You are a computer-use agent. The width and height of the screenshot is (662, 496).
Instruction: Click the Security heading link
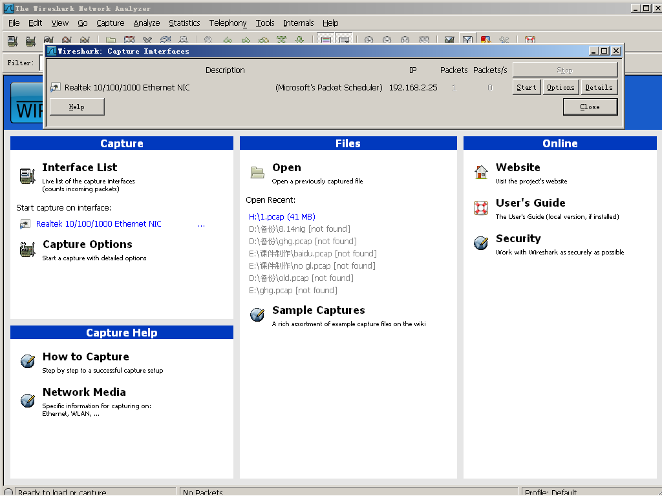tap(518, 238)
